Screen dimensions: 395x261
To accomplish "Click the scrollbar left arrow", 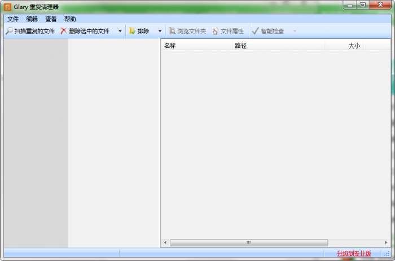I will click(x=165, y=242).
